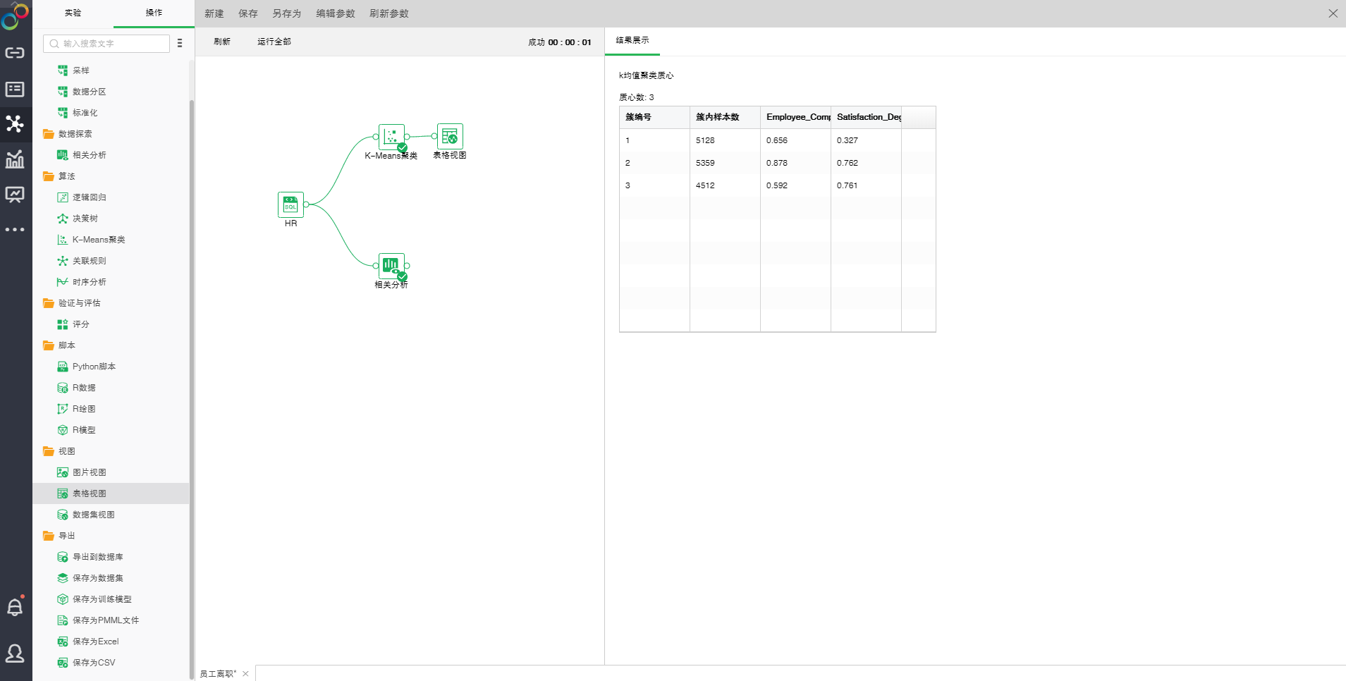Switch to the 实验 tab
This screenshot has width=1346, height=681.
click(73, 13)
